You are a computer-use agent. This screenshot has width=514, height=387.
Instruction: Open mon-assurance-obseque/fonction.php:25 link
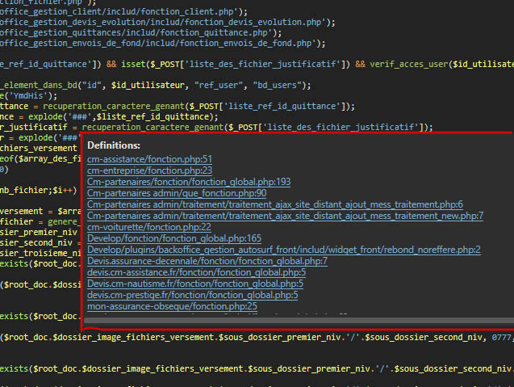click(x=172, y=306)
